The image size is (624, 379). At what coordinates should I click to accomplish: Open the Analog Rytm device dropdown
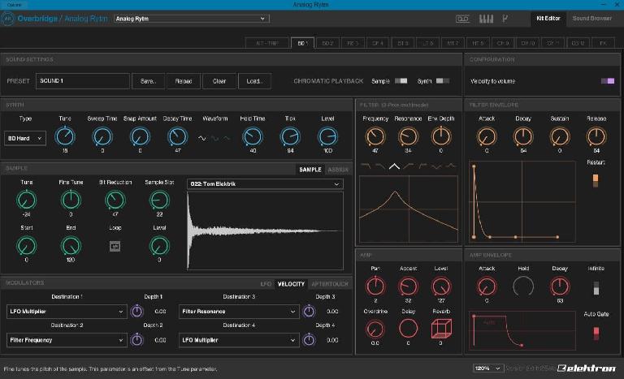click(192, 19)
